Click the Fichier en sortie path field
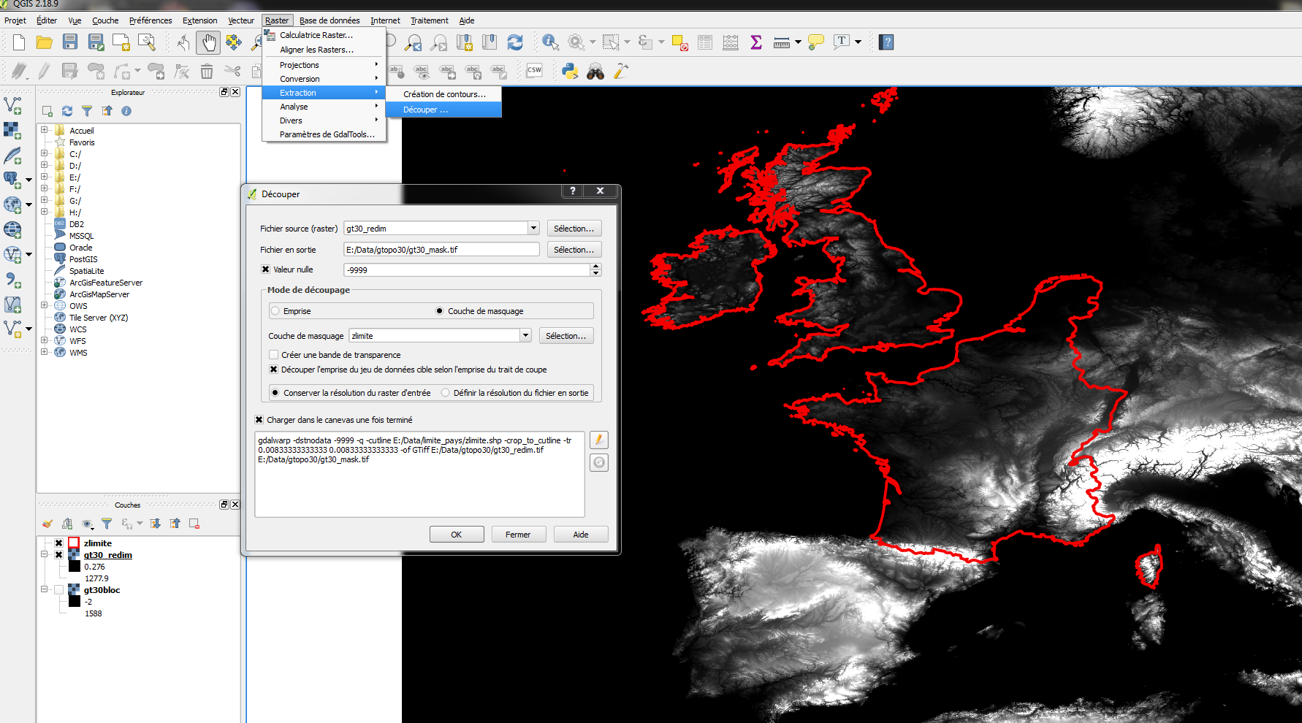This screenshot has height=723, width=1302. click(441, 250)
